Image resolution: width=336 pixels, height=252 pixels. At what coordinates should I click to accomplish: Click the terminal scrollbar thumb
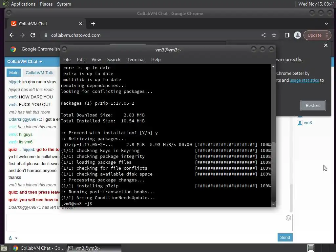point(273,171)
